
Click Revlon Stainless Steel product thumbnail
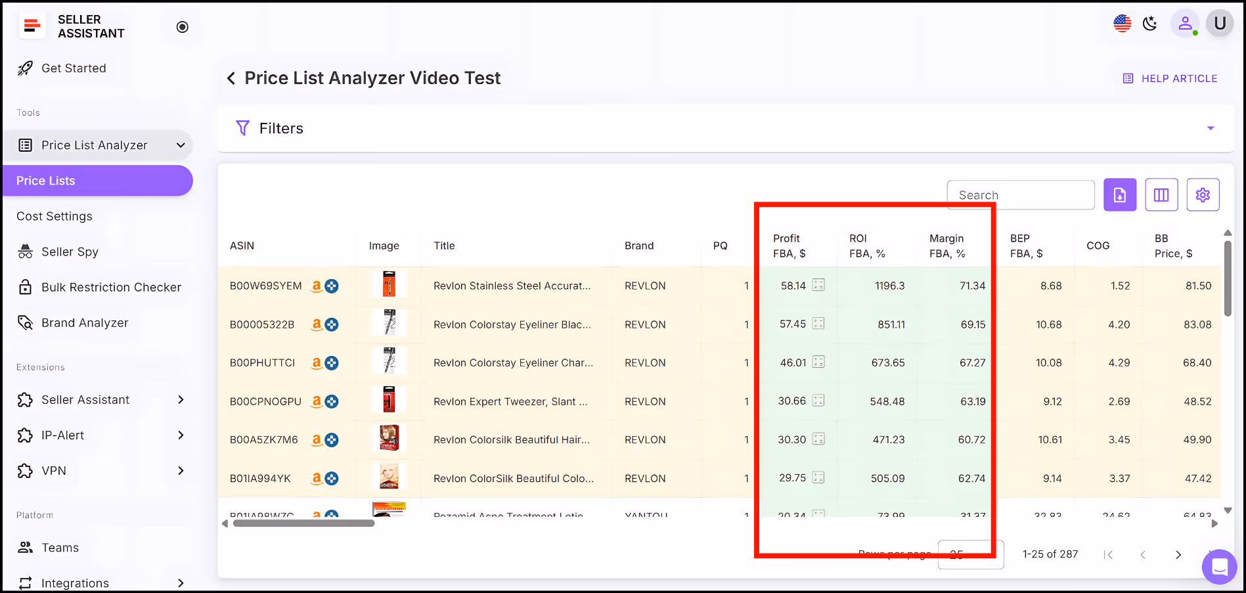coord(389,284)
